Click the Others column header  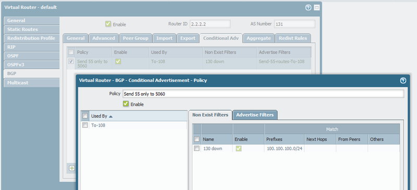point(384,139)
